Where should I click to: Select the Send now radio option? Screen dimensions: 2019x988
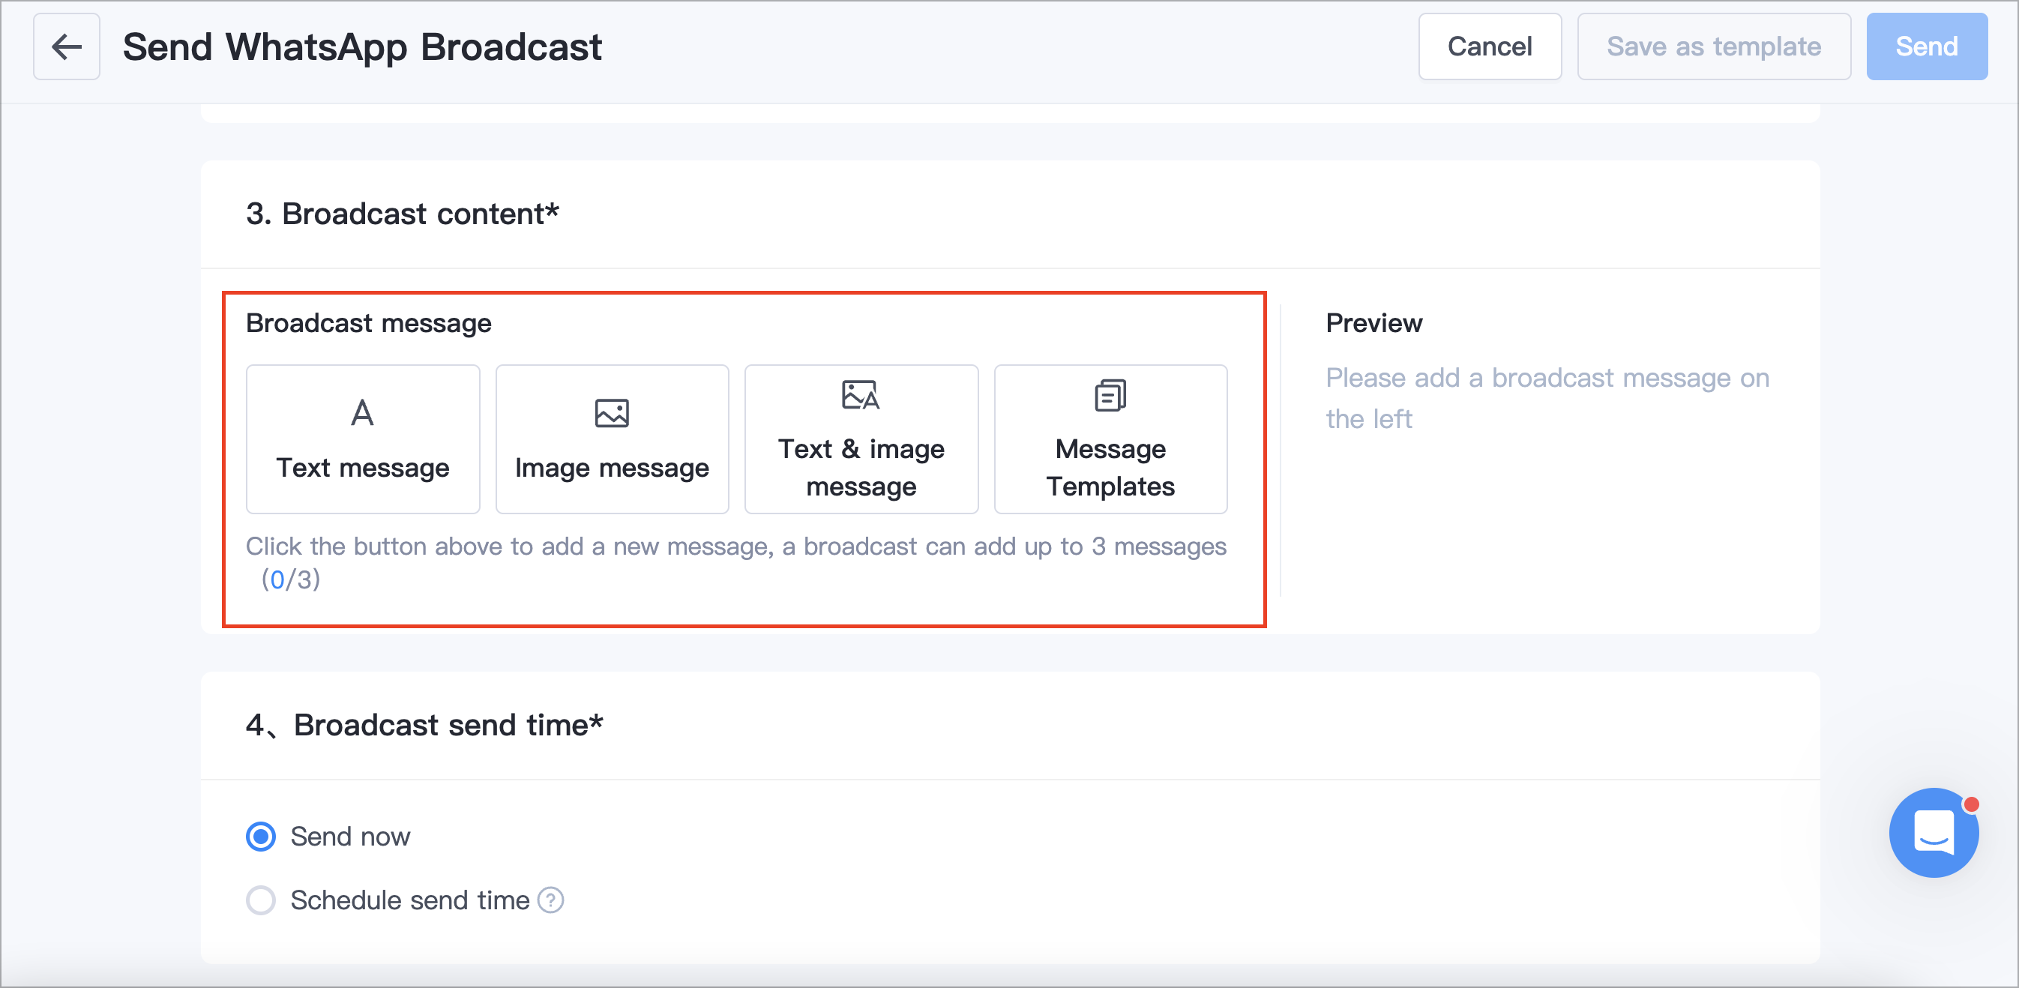pyautogui.click(x=261, y=837)
